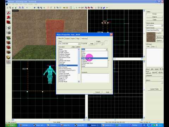The width and height of the screenshot is (169, 127).
Task: Switch to the Inputs tab
Action: click(73, 38)
